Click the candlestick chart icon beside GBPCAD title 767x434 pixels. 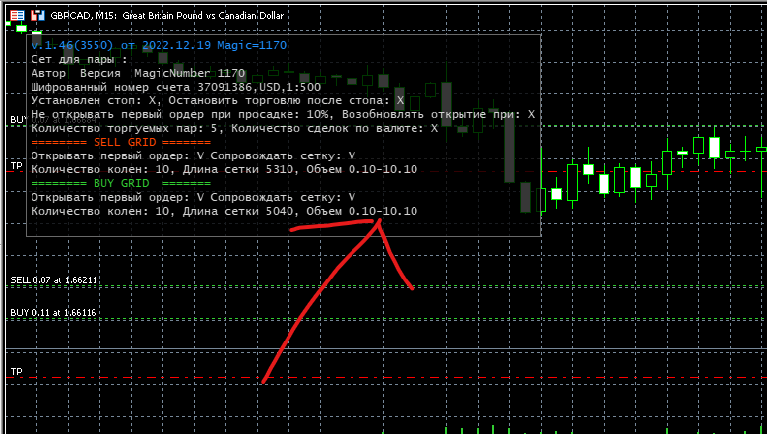[x=37, y=16]
